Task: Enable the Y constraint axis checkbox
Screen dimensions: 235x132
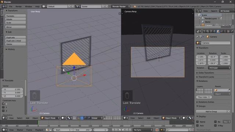Action: click(3, 107)
